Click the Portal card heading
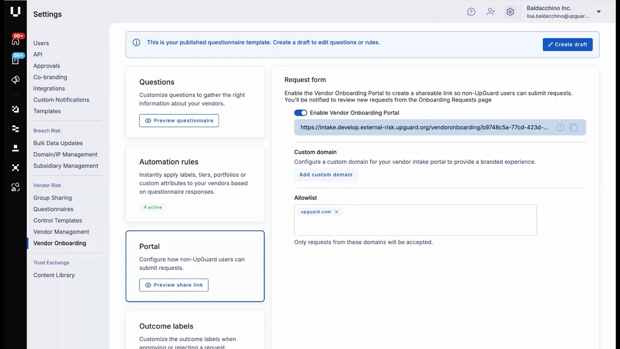Image resolution: width=620 pixels, height=349 pixels. pyautogui.click(x=150, y=247)
